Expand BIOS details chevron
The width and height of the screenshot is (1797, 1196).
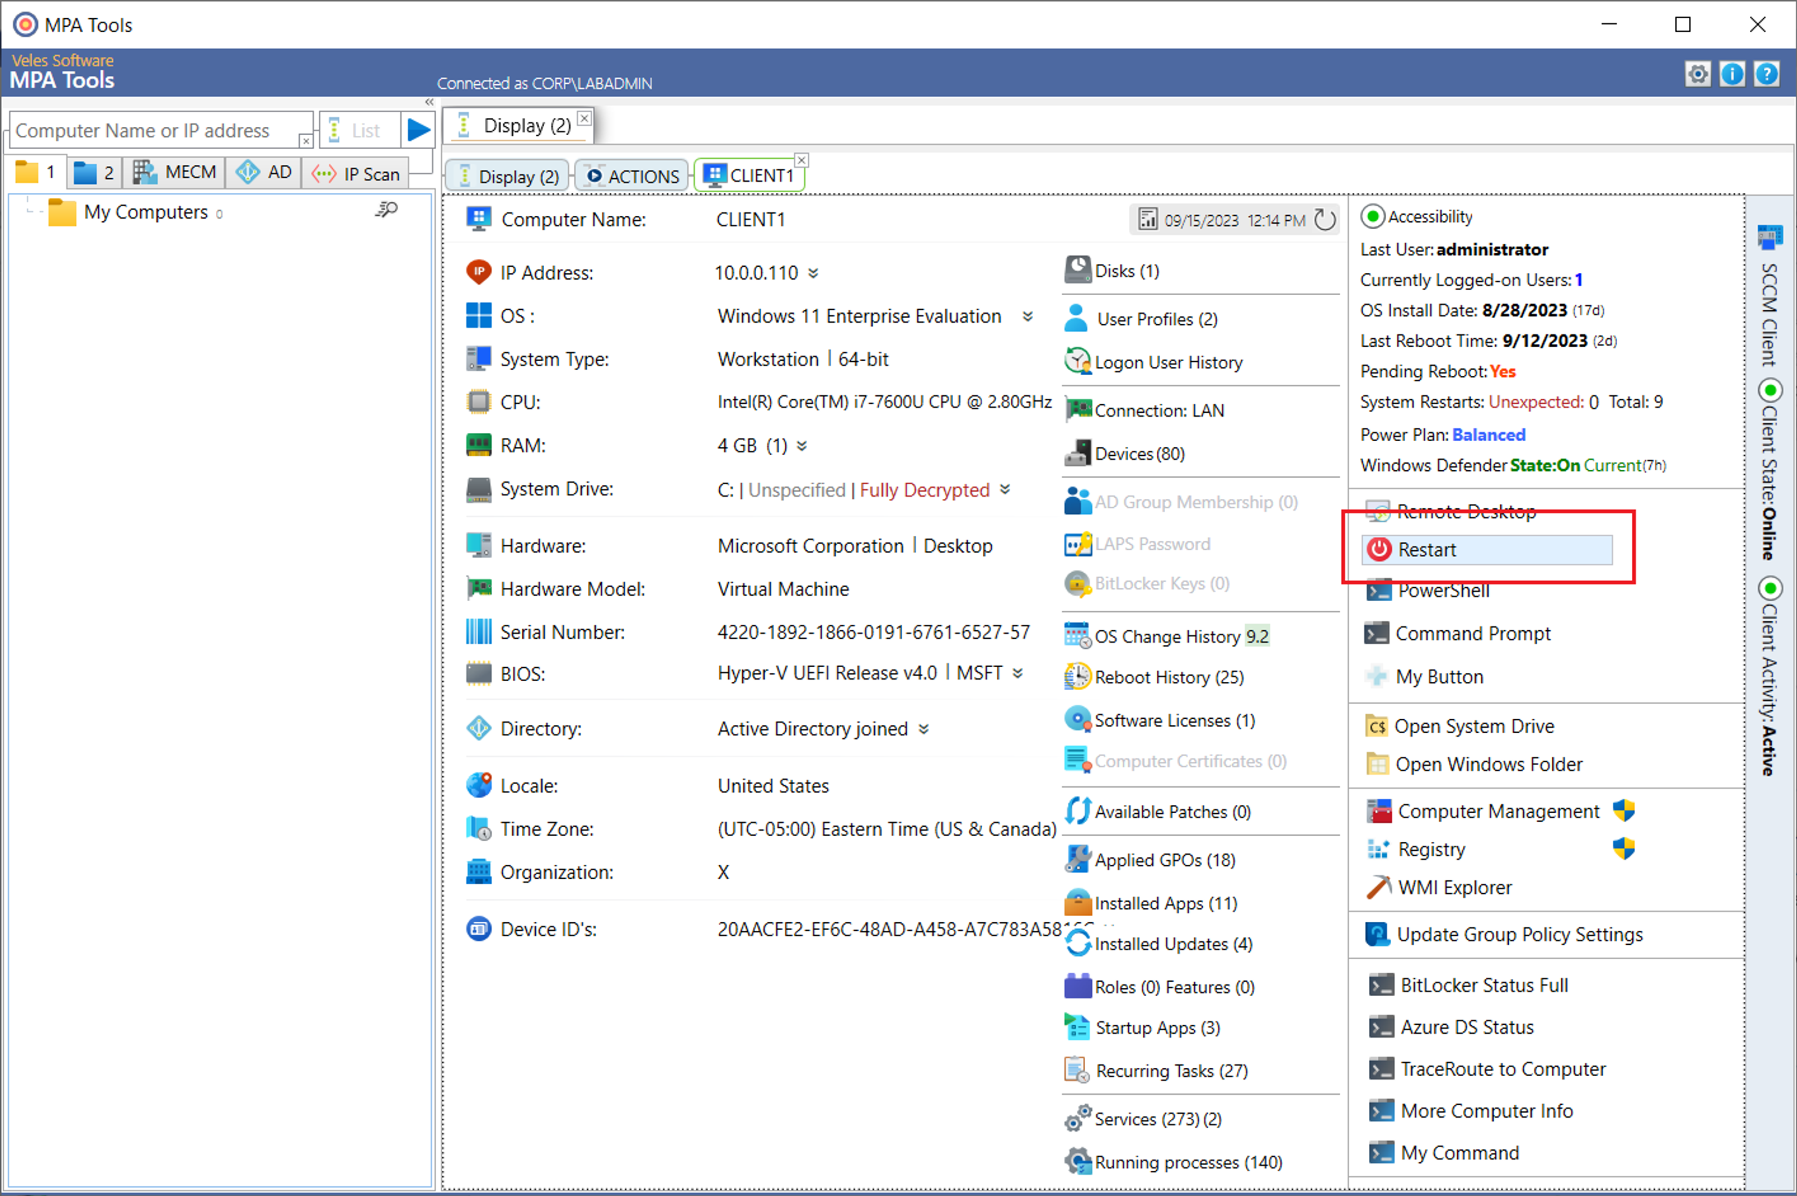[1017, 673]
